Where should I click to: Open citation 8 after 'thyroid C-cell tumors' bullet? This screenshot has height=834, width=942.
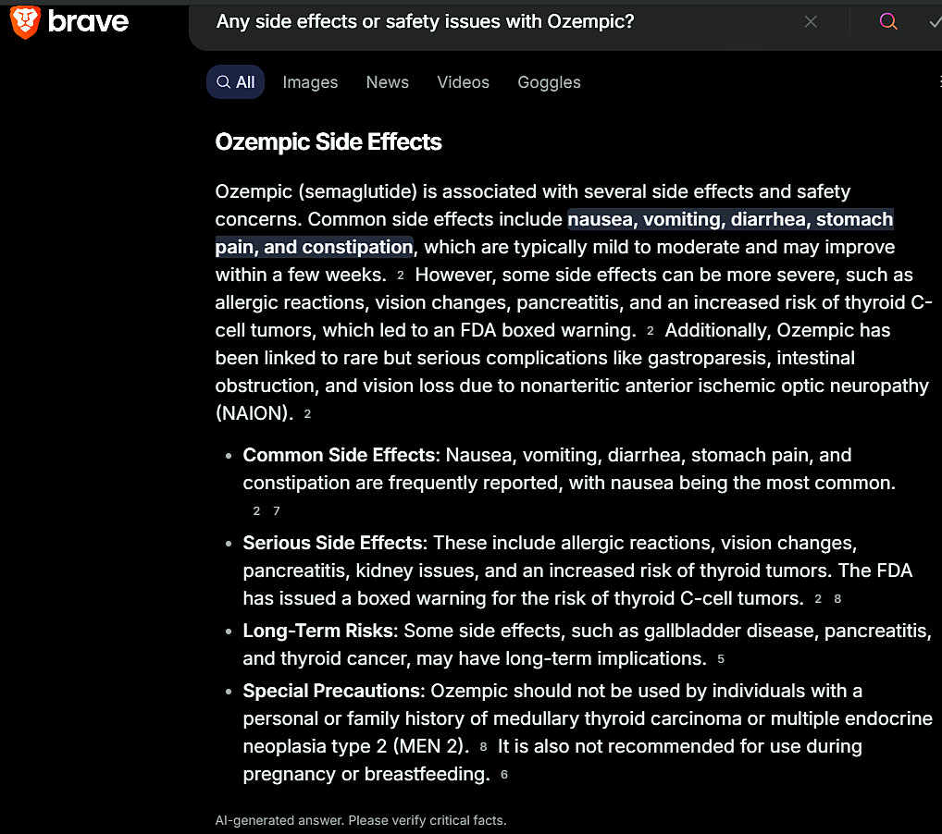(837, 599)
